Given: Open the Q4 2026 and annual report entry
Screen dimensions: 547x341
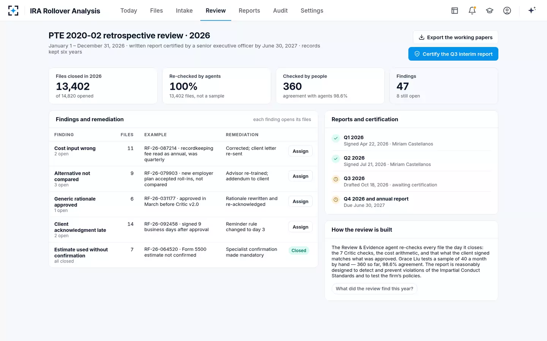Looking at the screenshot, I should point(411,202).
